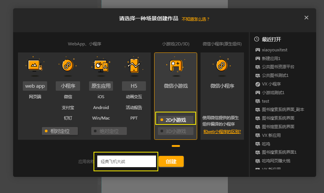The height and width of the screenshot is (193, 324).
Task: Select 相对定位 layout option
Action: point(60,131)
